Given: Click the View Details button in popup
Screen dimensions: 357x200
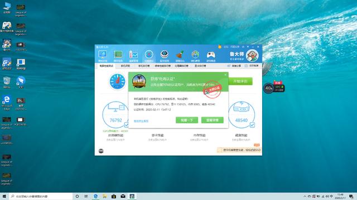Looking at the screenshot, I should coord(213,120).
